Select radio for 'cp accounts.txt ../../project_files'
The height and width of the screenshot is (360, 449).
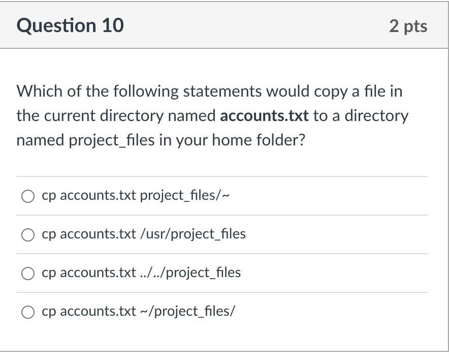pos(28,273)
